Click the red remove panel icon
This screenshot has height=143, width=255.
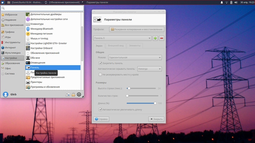(x=161, y=38)
